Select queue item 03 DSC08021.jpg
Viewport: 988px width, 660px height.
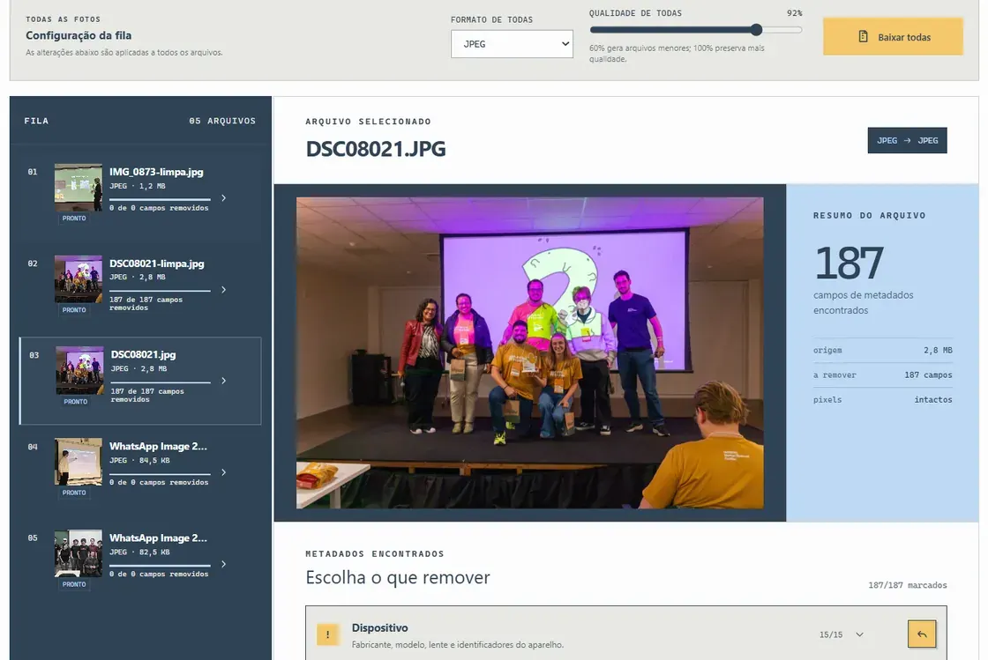tap(140, 381)
